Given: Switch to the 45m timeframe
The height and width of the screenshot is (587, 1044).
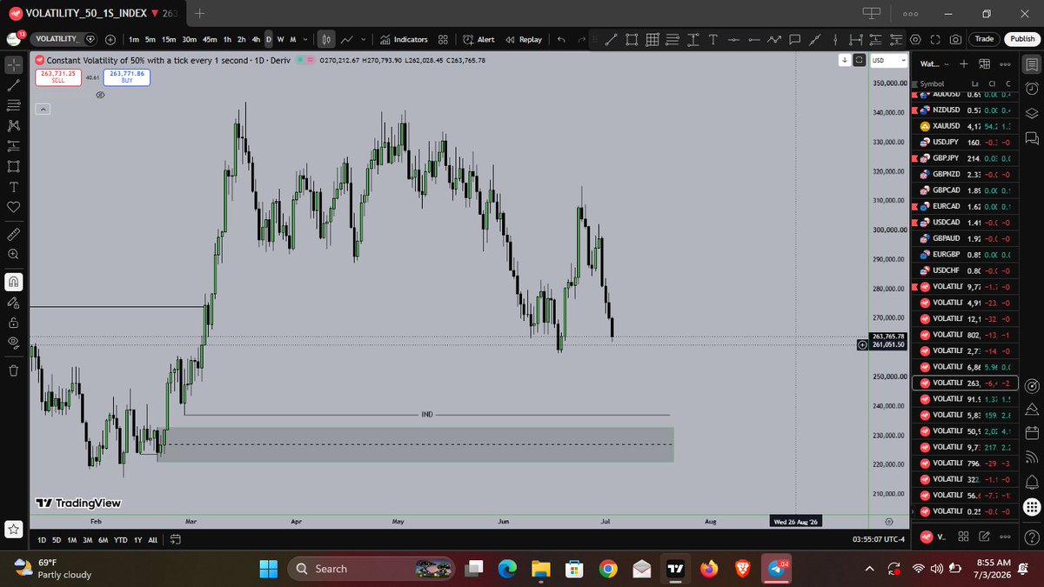Looking at the screenshot, I should point(210,39).
